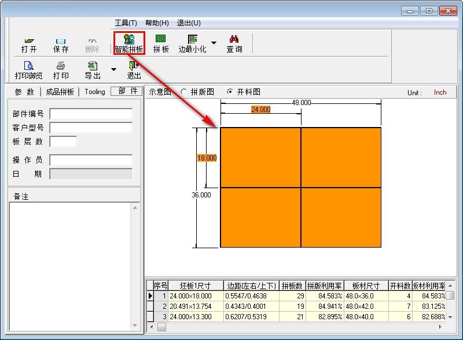Click table scrollbar down arrow
The height and width of the screenshot is (340, 463).
[450, 317]
